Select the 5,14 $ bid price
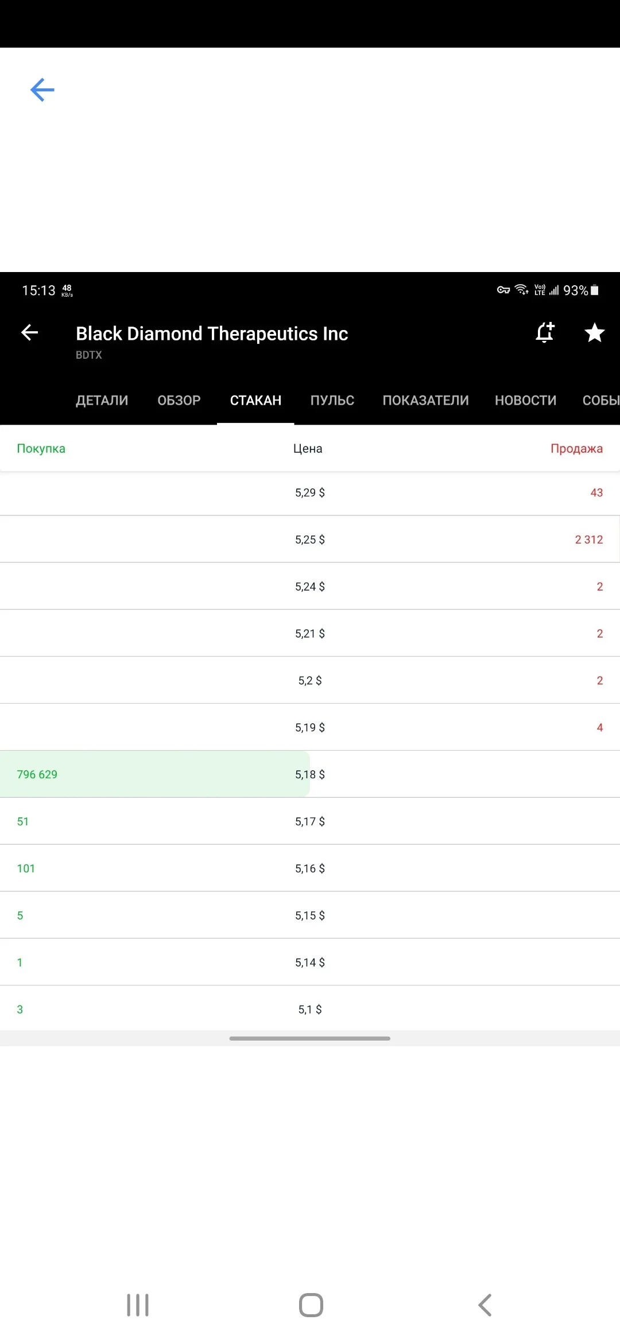The width and height of the screenshot is (620, 1343). point(310,963)
